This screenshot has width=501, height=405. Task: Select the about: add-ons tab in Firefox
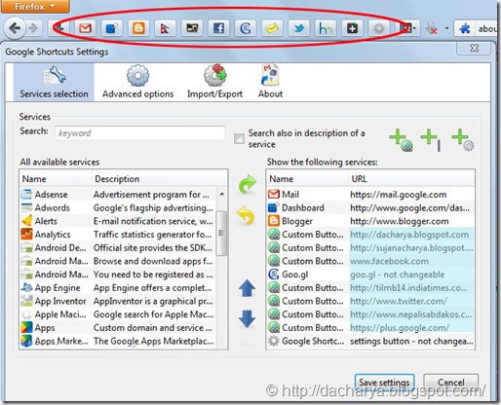(477, 28)
